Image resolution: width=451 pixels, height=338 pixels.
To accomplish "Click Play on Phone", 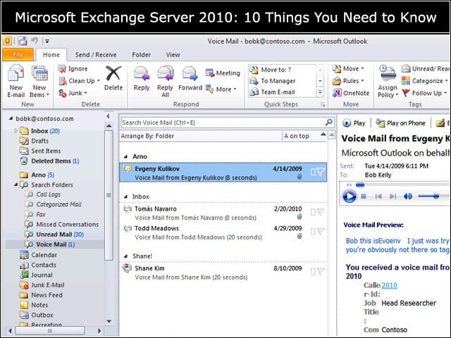I will [x=400, y=123].
